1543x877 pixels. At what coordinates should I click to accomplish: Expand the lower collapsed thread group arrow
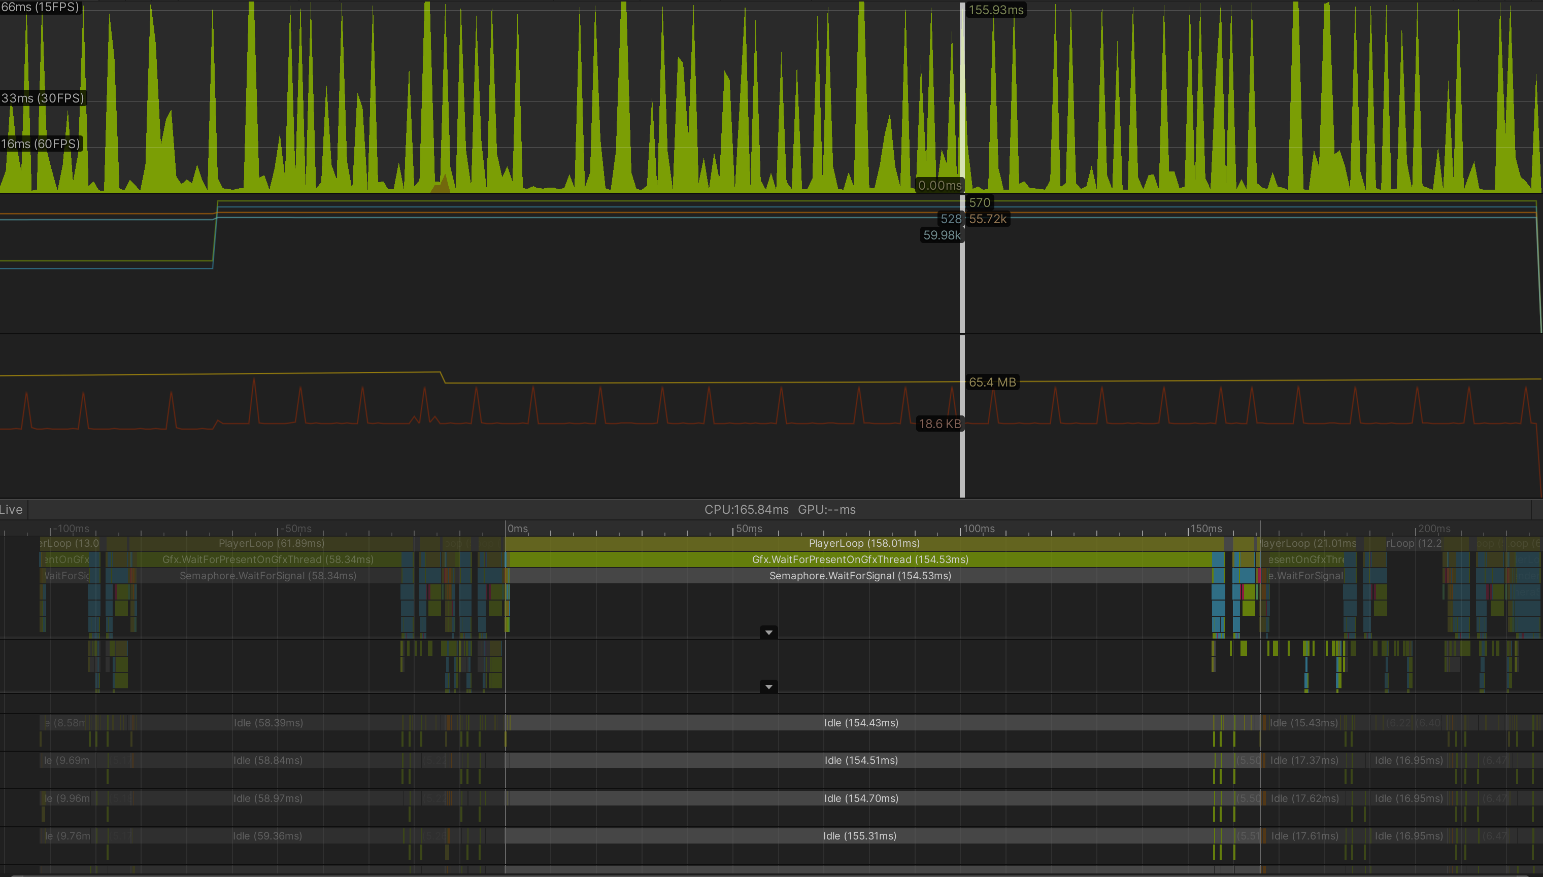pyautogui.click(x=769, y=686)
